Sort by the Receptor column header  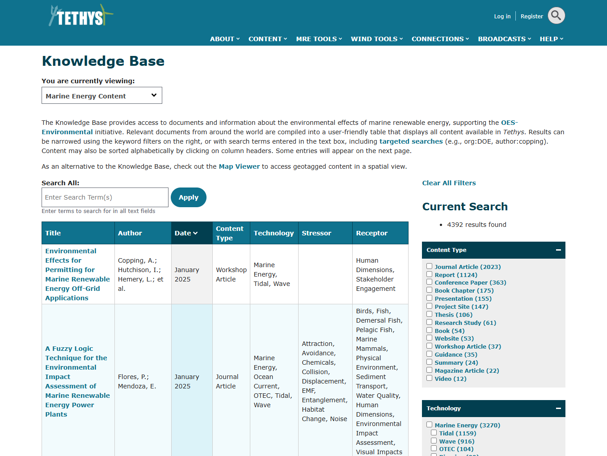pos(371,233)
